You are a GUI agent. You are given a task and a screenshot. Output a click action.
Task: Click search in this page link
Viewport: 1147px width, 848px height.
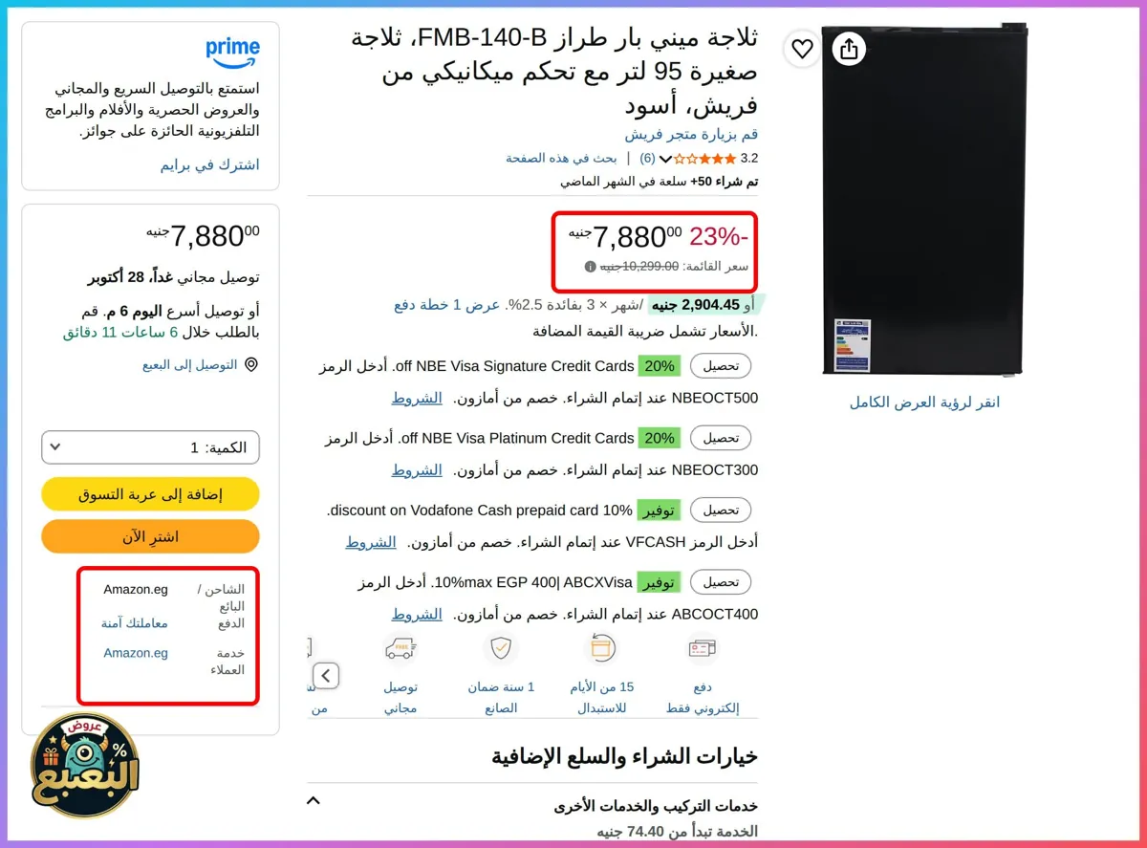[x=561, y=159]
